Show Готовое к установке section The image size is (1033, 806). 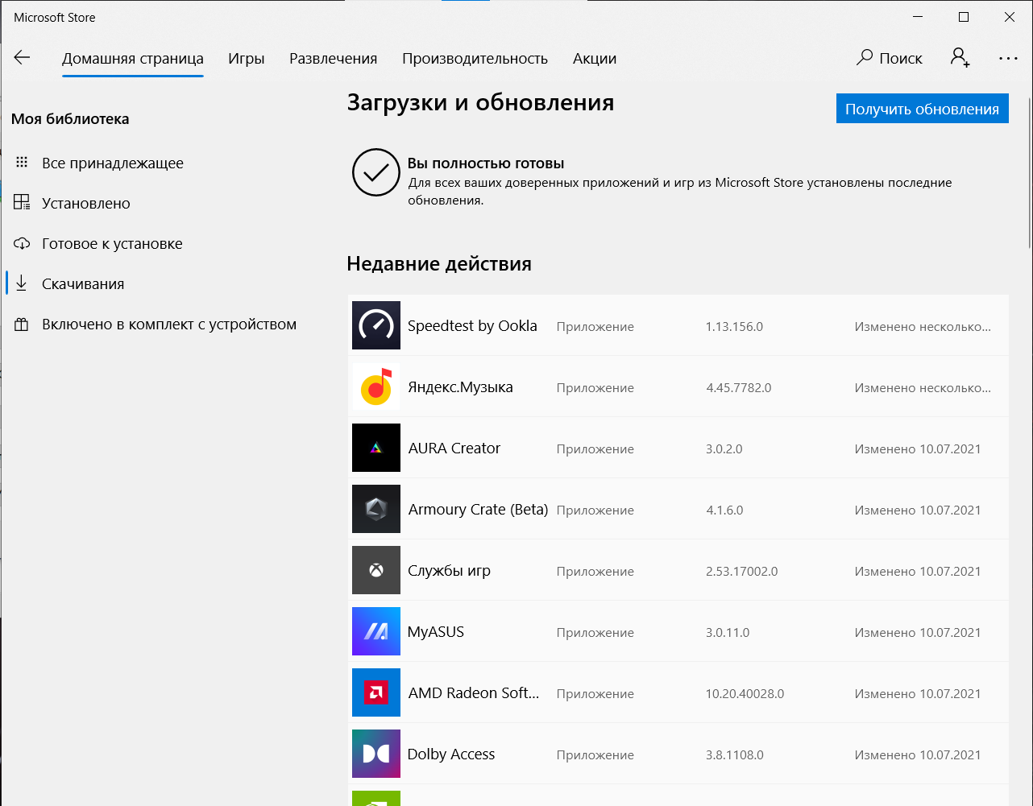click(x=112, y=243)
